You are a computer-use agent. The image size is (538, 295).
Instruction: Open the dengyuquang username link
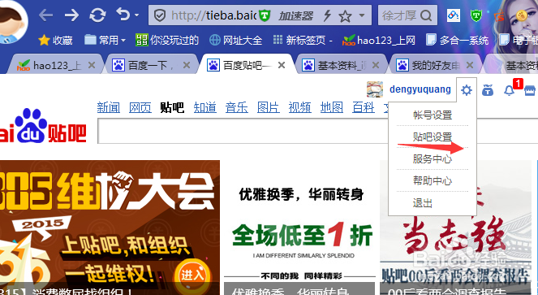coord(420,89)
